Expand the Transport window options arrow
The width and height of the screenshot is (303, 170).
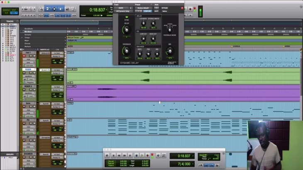[x=224, y=153]
